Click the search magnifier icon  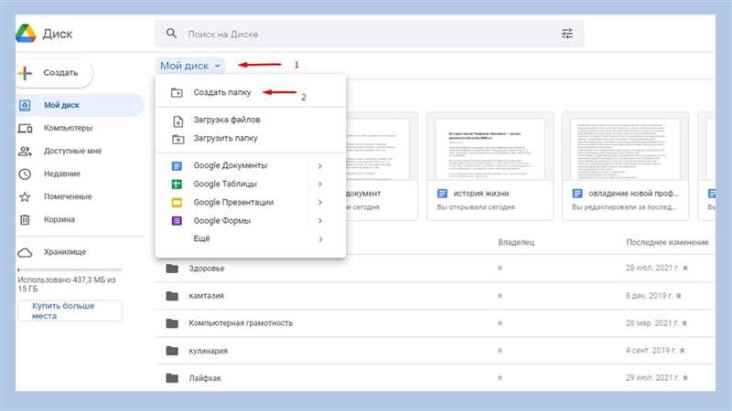click(x=171, y=34)
